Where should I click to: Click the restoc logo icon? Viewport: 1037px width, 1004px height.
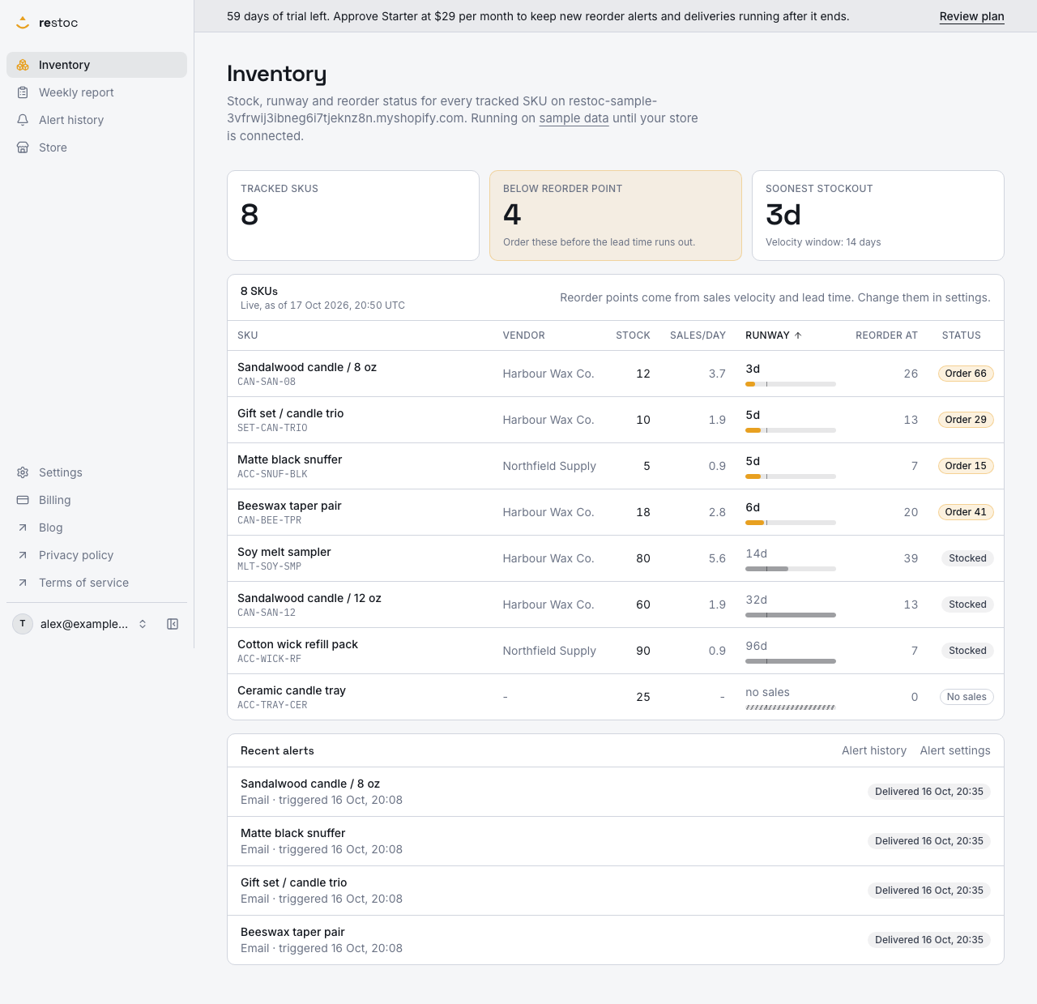point(23,23)
